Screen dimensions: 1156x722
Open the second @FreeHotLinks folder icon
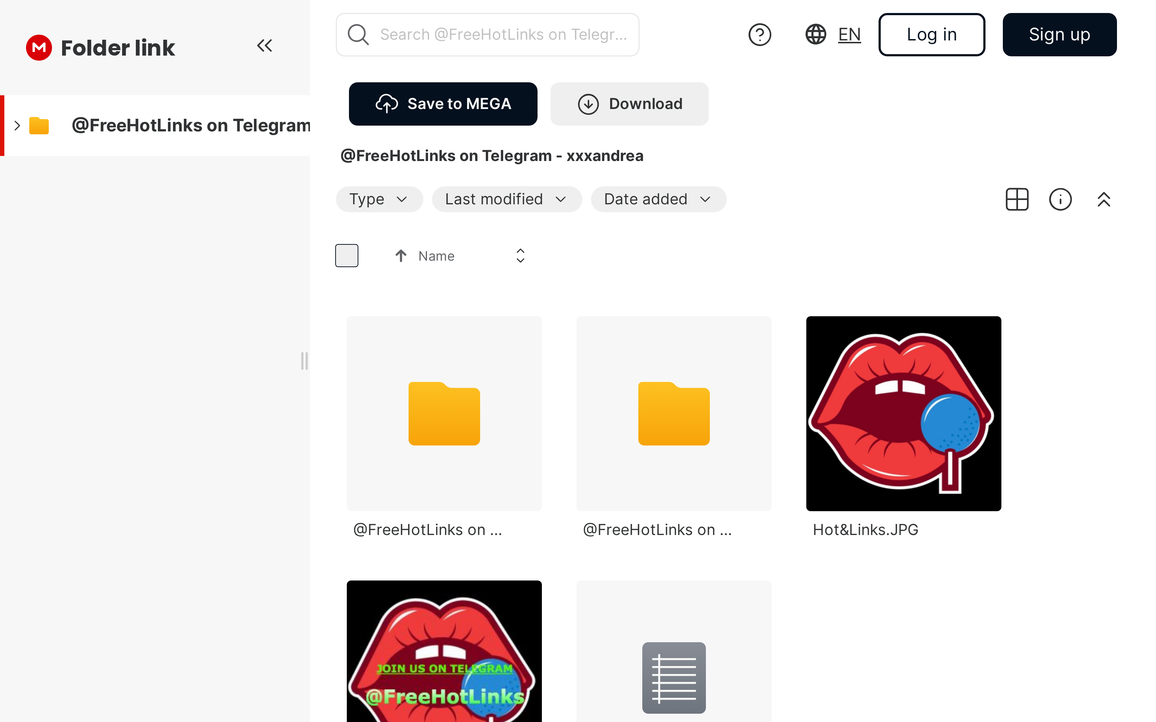pyautogui.click(x=673, y=413)
